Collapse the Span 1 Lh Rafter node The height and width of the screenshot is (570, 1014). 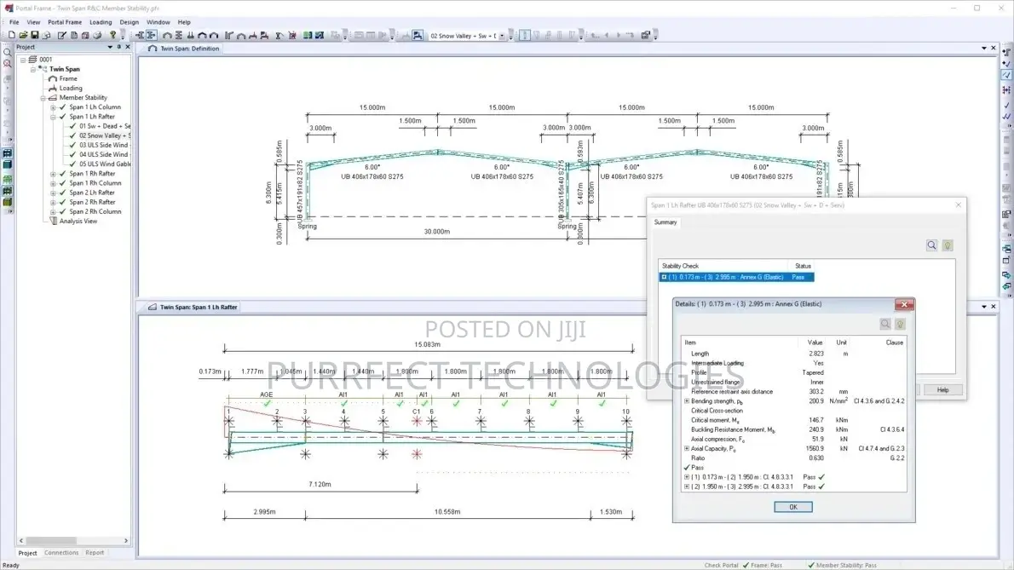coord(53,117)
